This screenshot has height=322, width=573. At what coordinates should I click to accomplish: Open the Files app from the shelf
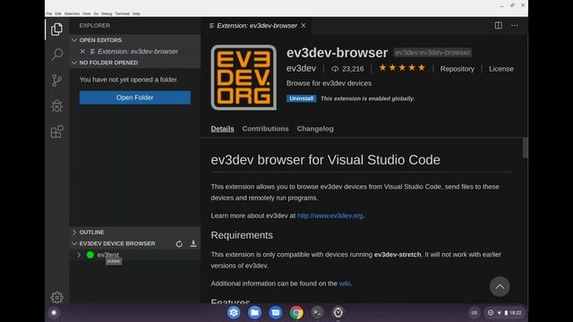(x=254, y=312)
